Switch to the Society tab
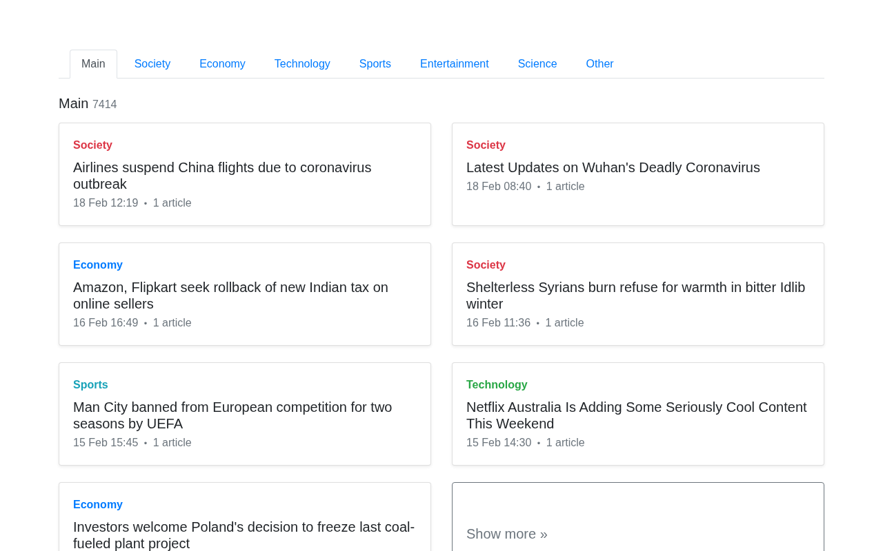883x551 pixels. 152,64
